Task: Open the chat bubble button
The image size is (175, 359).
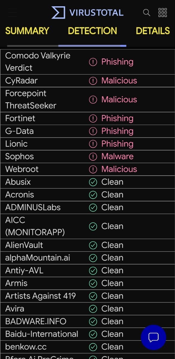Action: [x=153, y=337]
